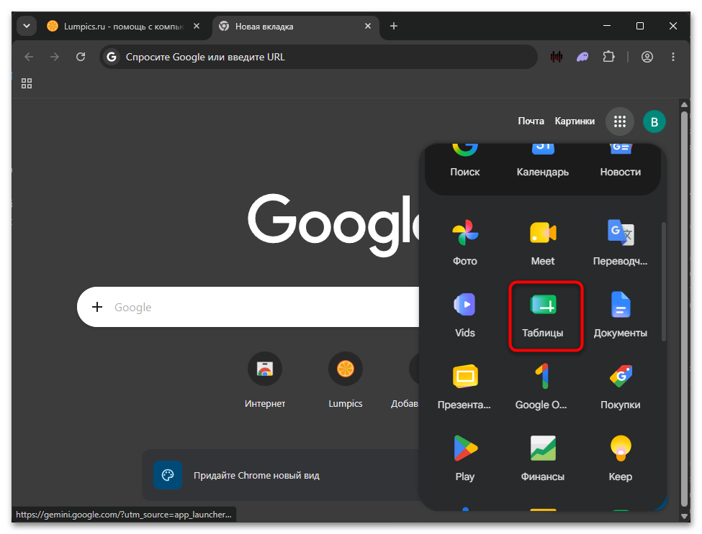Open Google Keep from the launcher
Screen dimensions: 702x534
click(x=620, y=459)
